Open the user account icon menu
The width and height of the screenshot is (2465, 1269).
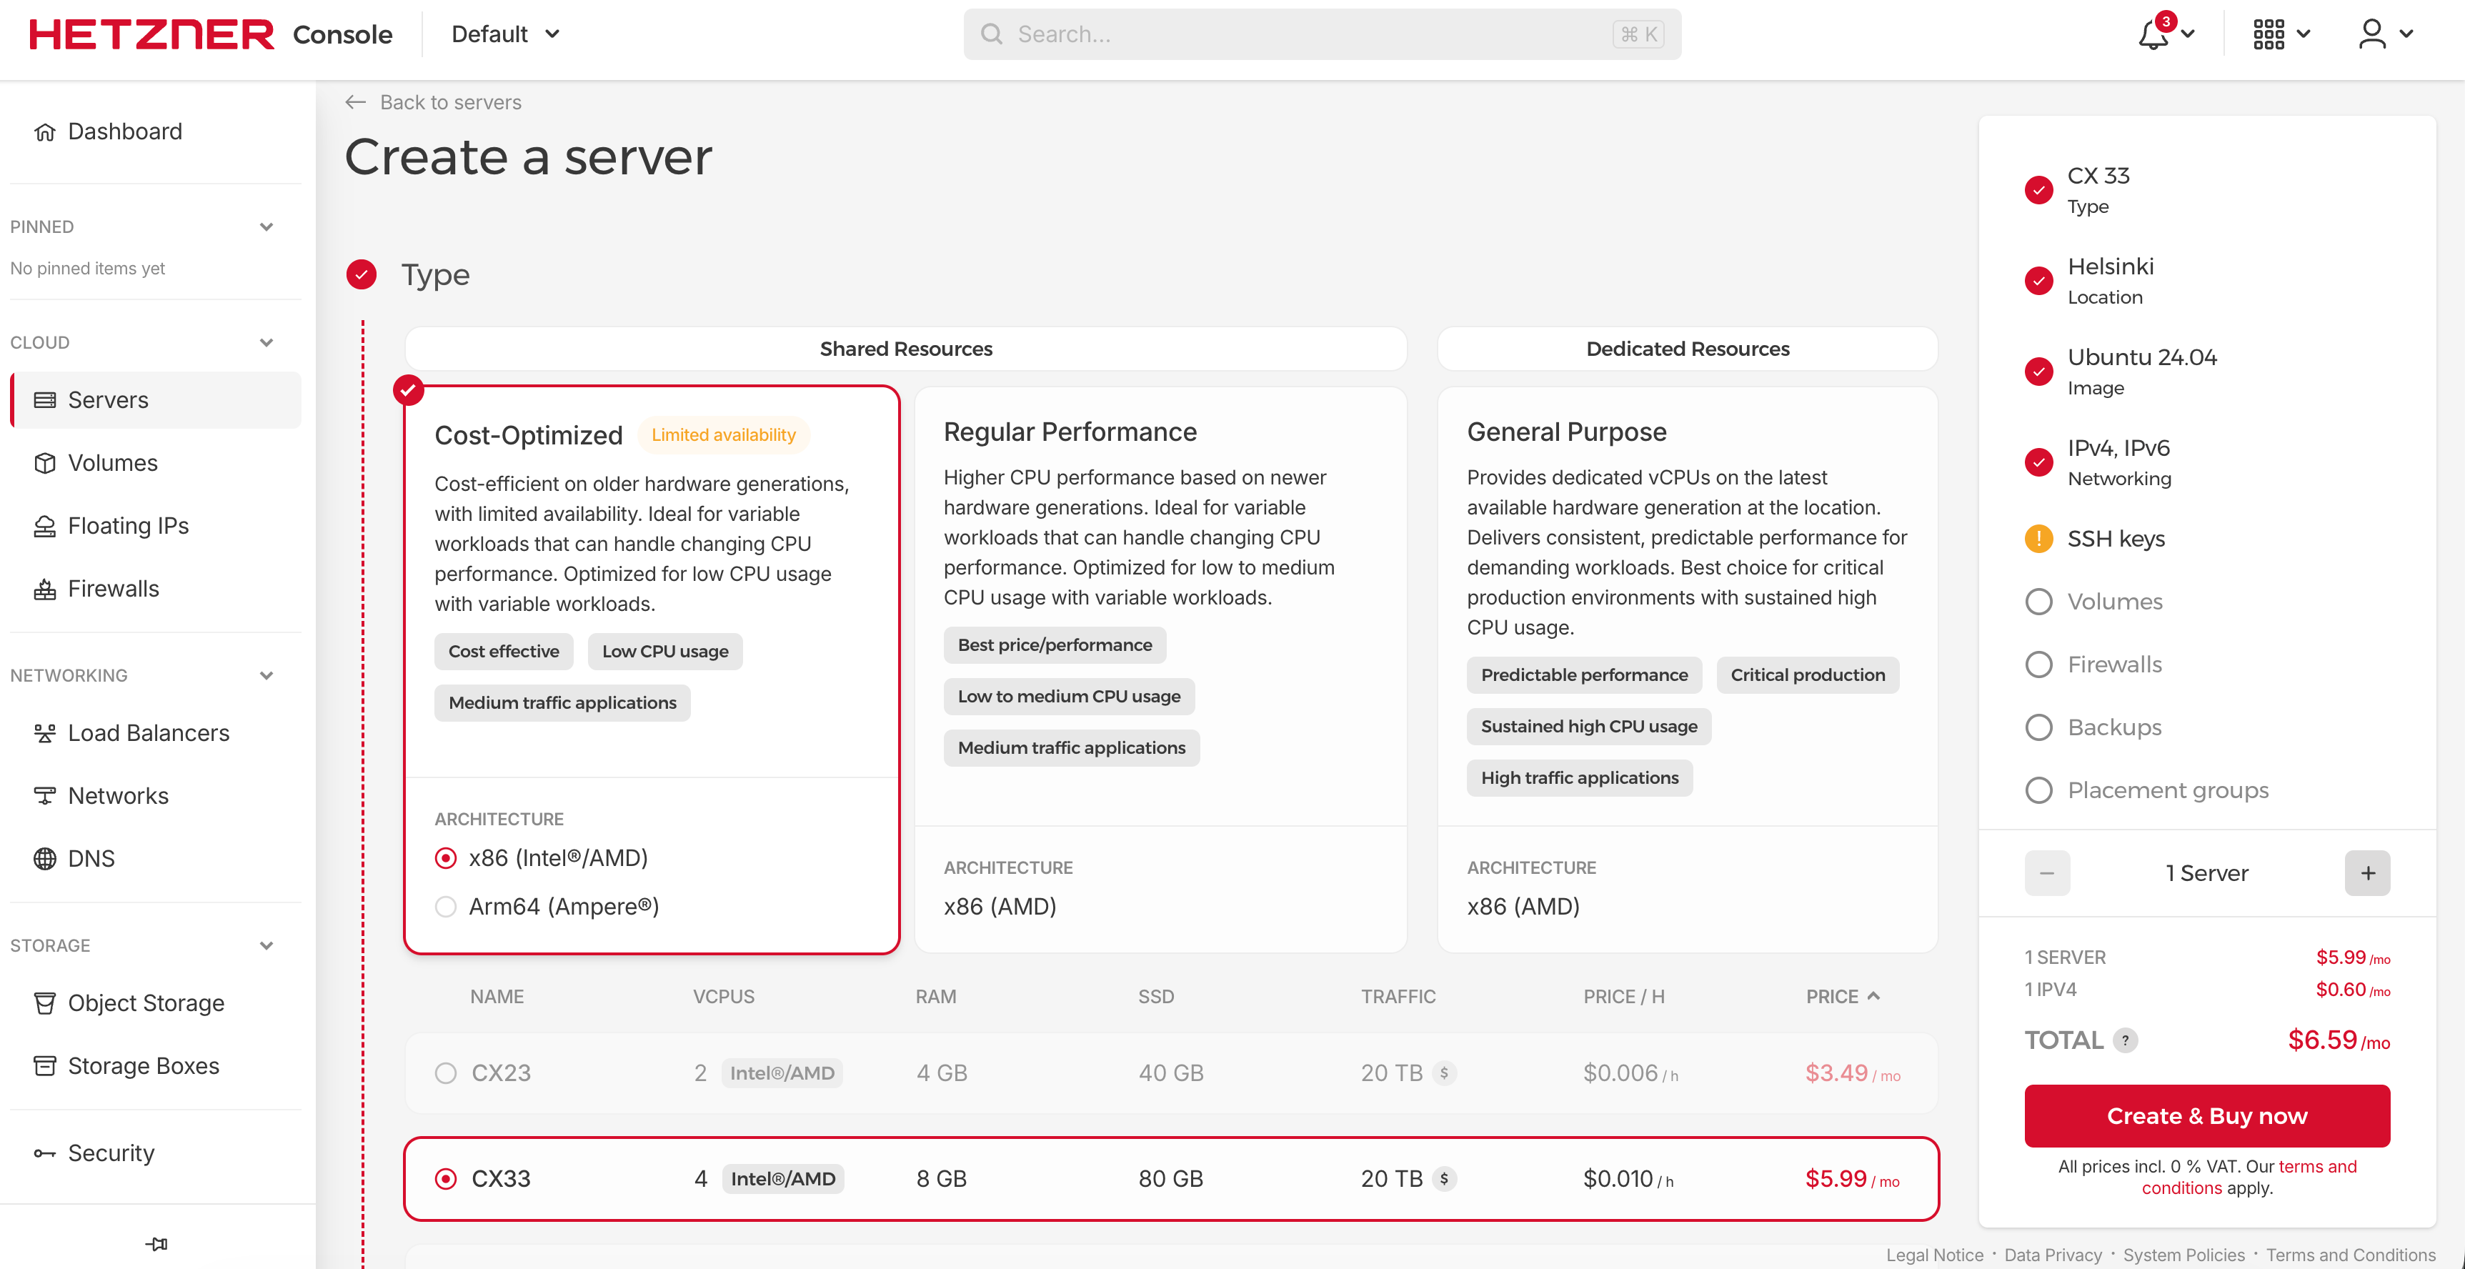tap(2371, 36)
